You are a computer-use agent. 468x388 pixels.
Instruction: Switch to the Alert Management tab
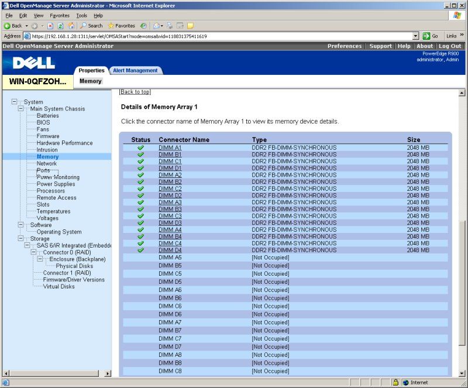[135, 70]
